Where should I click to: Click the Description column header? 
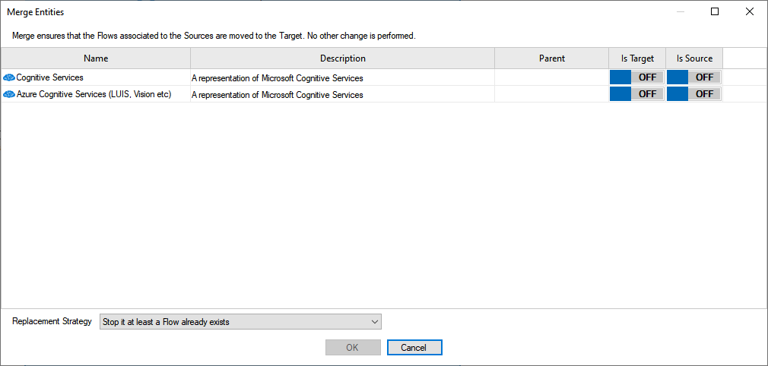click(x=342, y=58)
